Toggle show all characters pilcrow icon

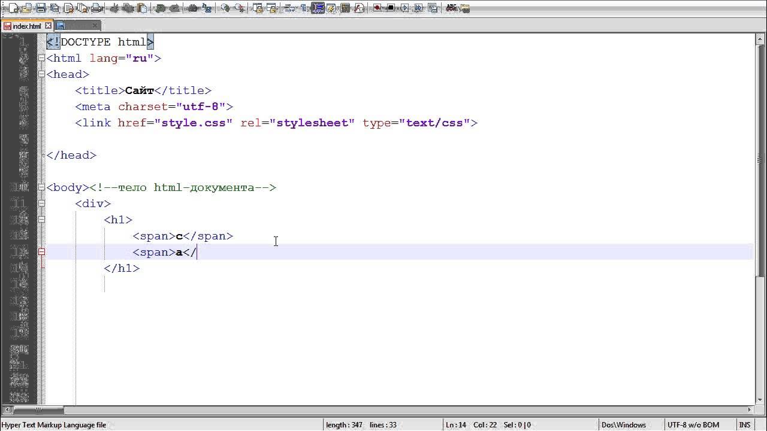coord(303,8)
